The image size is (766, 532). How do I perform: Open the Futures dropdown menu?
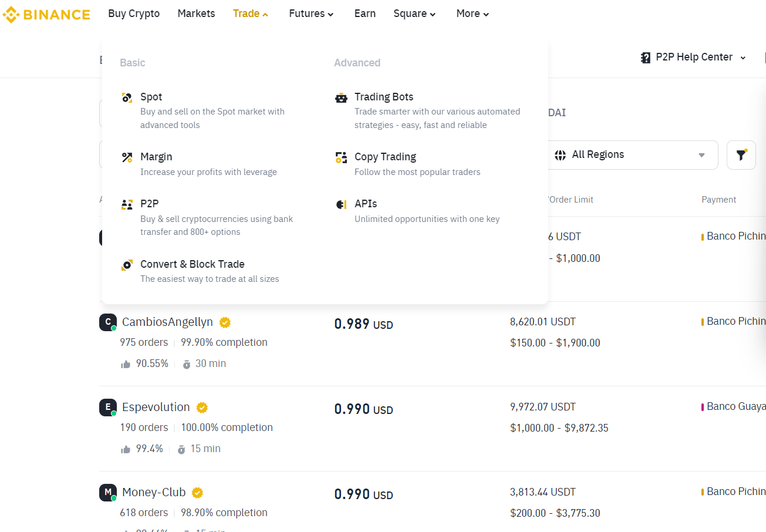[311, 14]
